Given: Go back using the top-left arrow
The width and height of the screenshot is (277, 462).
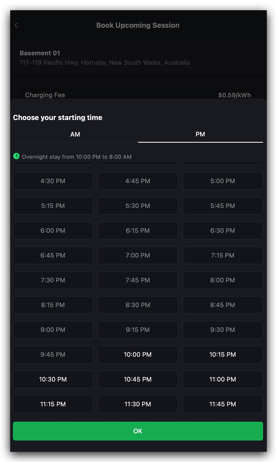Looking at the screenshot, I should (16, 25).
